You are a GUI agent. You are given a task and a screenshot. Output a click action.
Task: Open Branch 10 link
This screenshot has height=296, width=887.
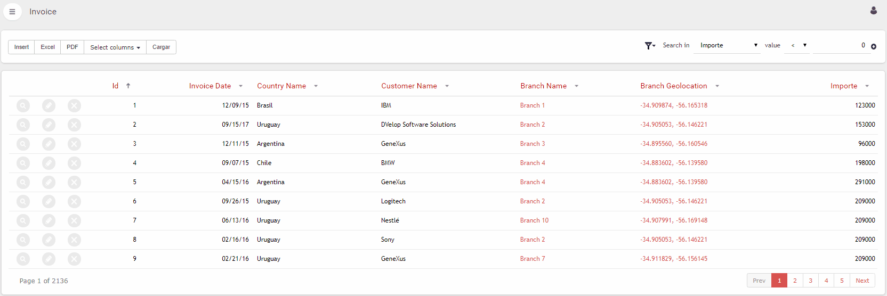coord(534,220)
